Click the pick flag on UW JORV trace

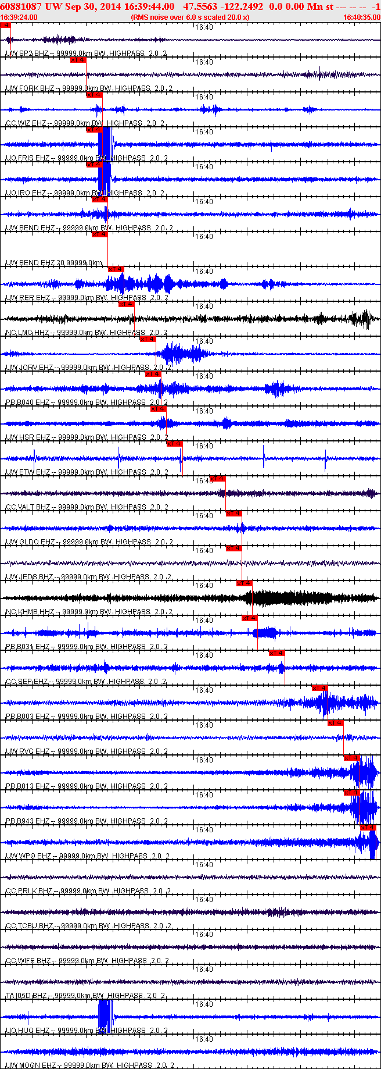click(148, 339)
